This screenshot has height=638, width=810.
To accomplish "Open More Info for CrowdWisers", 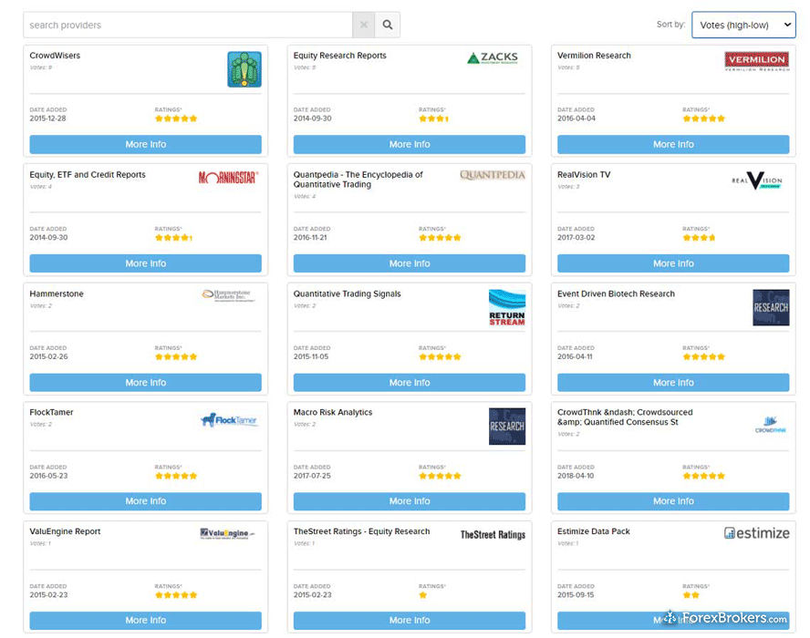I will 145,144.
